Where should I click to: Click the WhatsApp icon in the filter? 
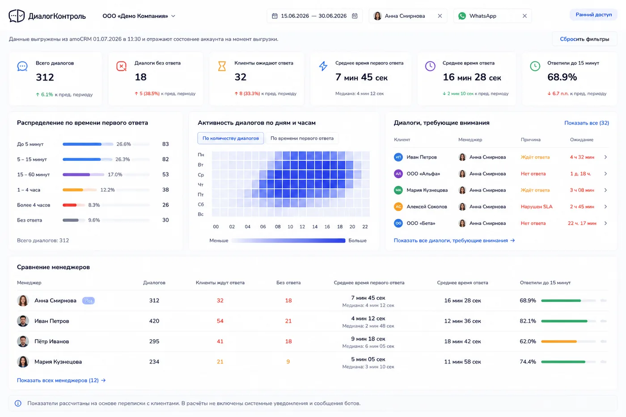pyautogui.click(x=462, y=16)
